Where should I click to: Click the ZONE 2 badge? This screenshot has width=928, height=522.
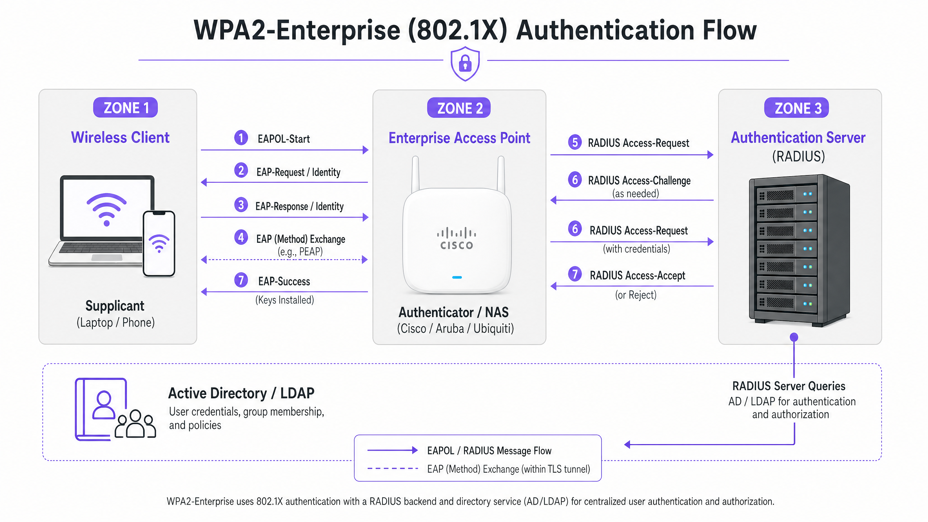pyautogui.click(x=459, y=108)
